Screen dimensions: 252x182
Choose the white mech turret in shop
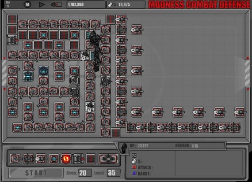(78, 159)
